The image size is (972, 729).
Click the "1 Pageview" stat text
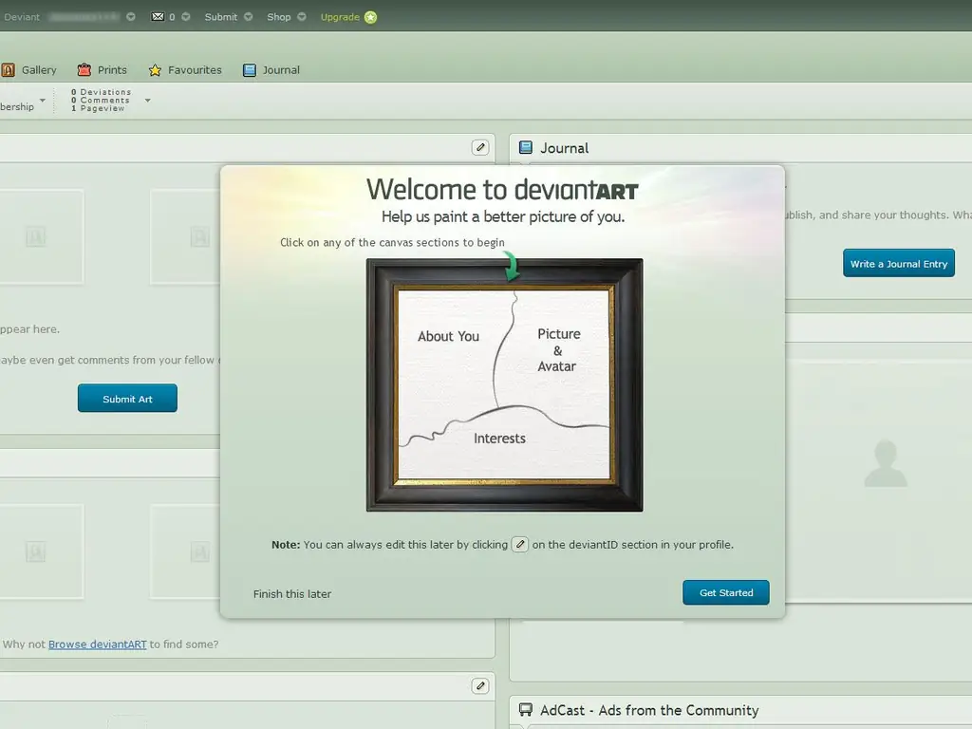pyautogui.click(x=98, y=108)
